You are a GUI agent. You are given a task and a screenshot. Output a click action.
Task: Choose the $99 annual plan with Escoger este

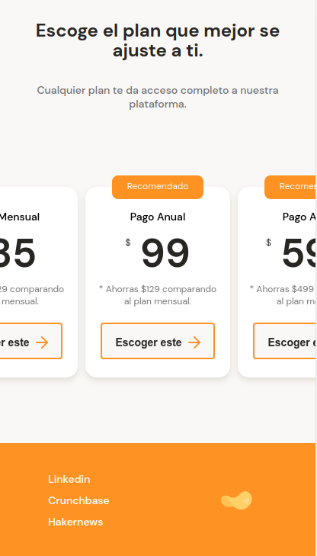click(158, 341)
